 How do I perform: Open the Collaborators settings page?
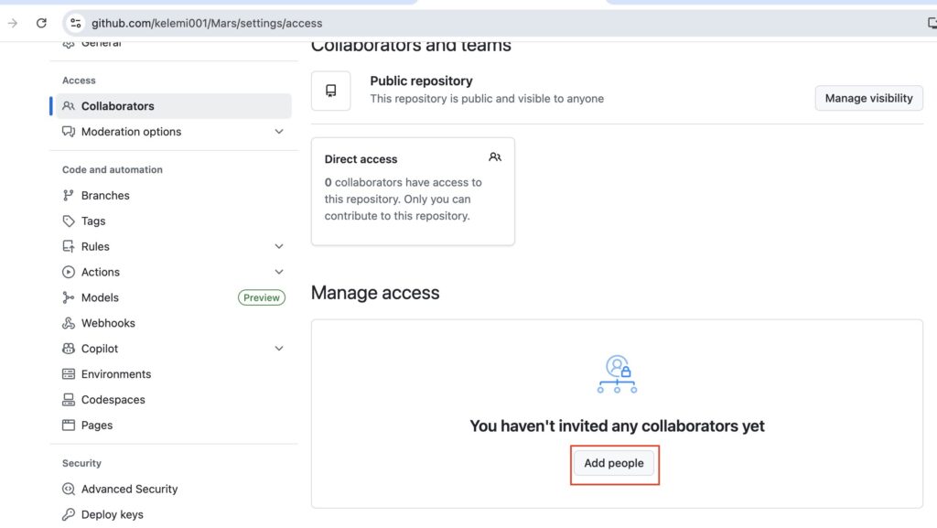(117, 106)
